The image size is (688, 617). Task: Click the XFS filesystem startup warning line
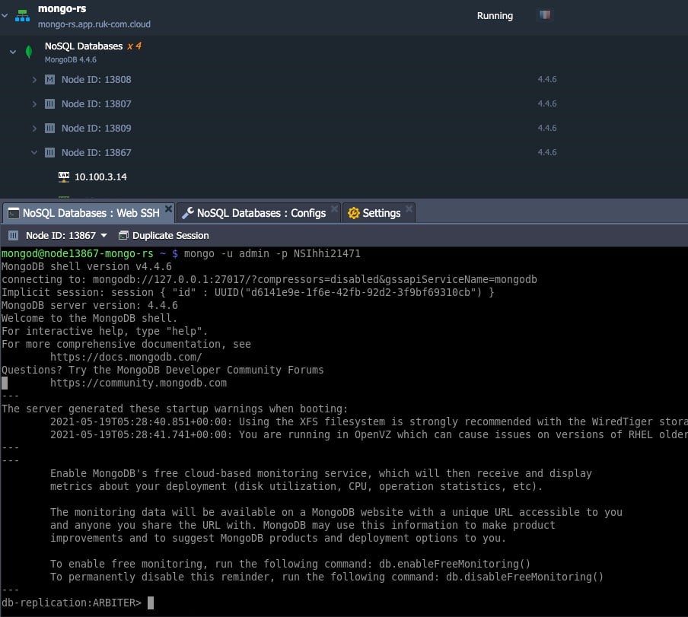368,422
